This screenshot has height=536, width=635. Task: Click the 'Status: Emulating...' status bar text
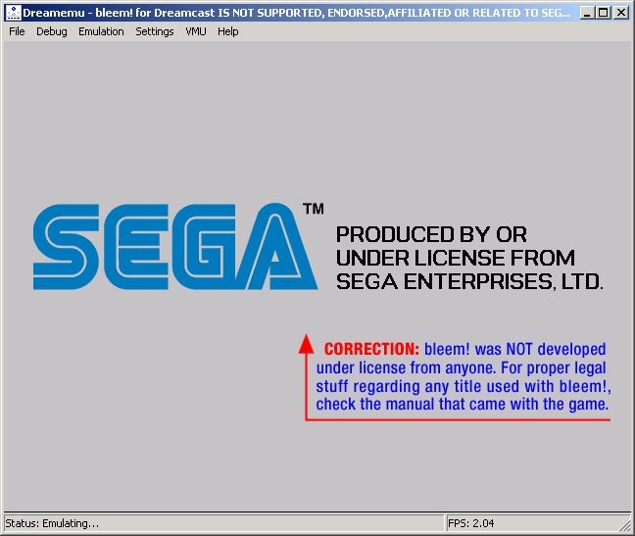[x=52, y=523]
